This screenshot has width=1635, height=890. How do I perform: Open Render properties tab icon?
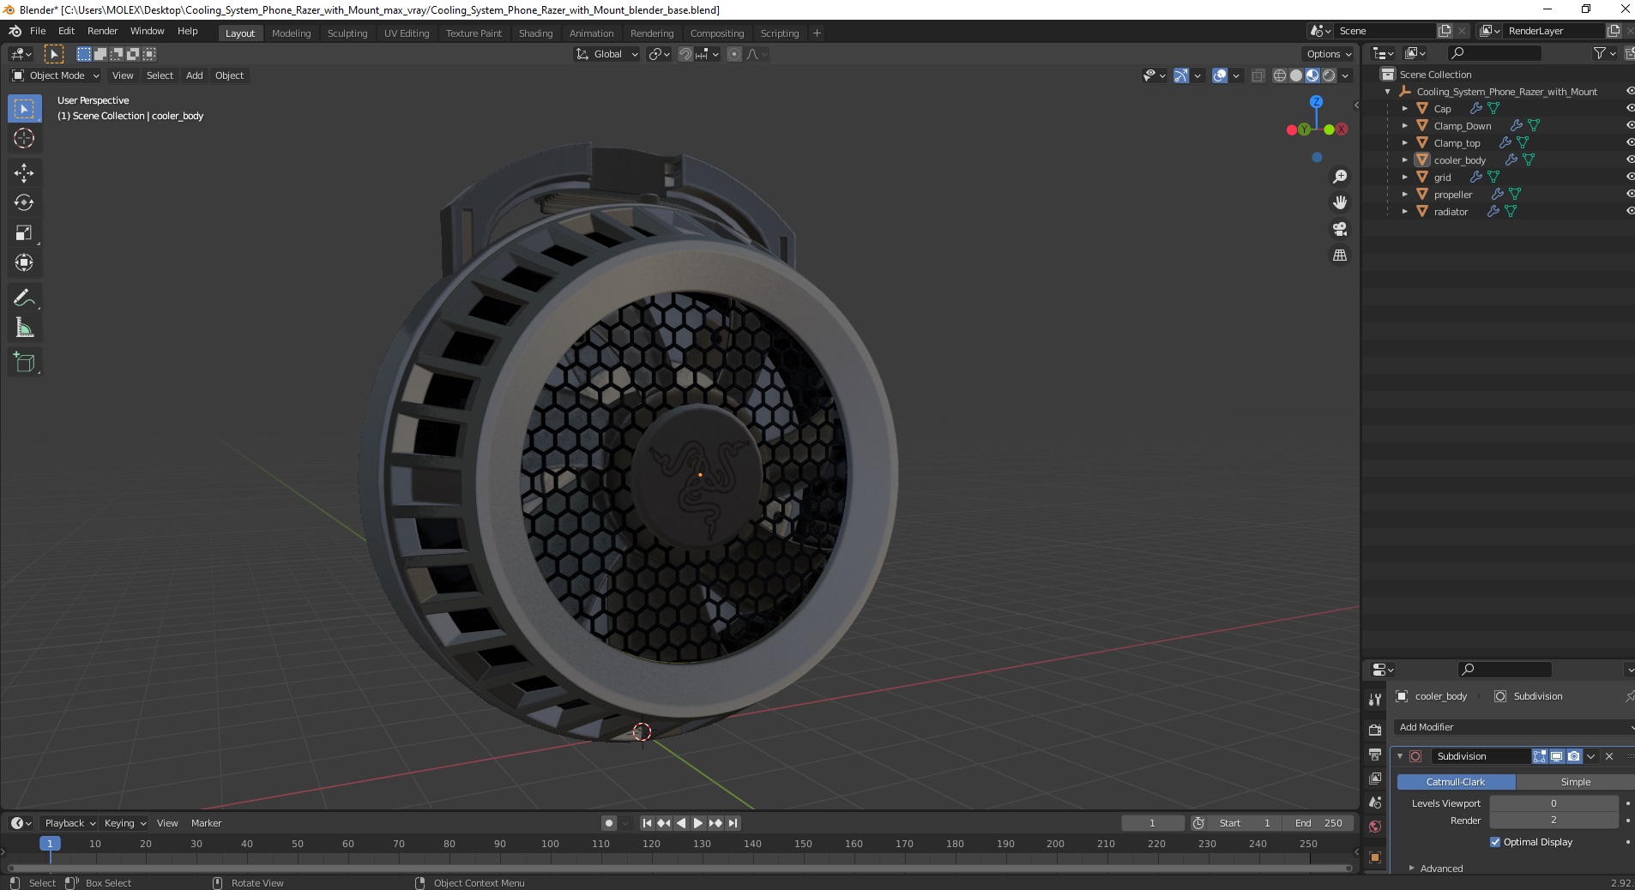[1375, 730]
